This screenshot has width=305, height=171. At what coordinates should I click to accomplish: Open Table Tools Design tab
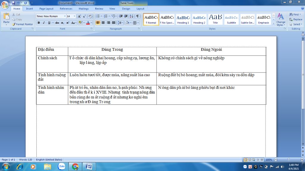pyautogui.click(x=126, y=9)
